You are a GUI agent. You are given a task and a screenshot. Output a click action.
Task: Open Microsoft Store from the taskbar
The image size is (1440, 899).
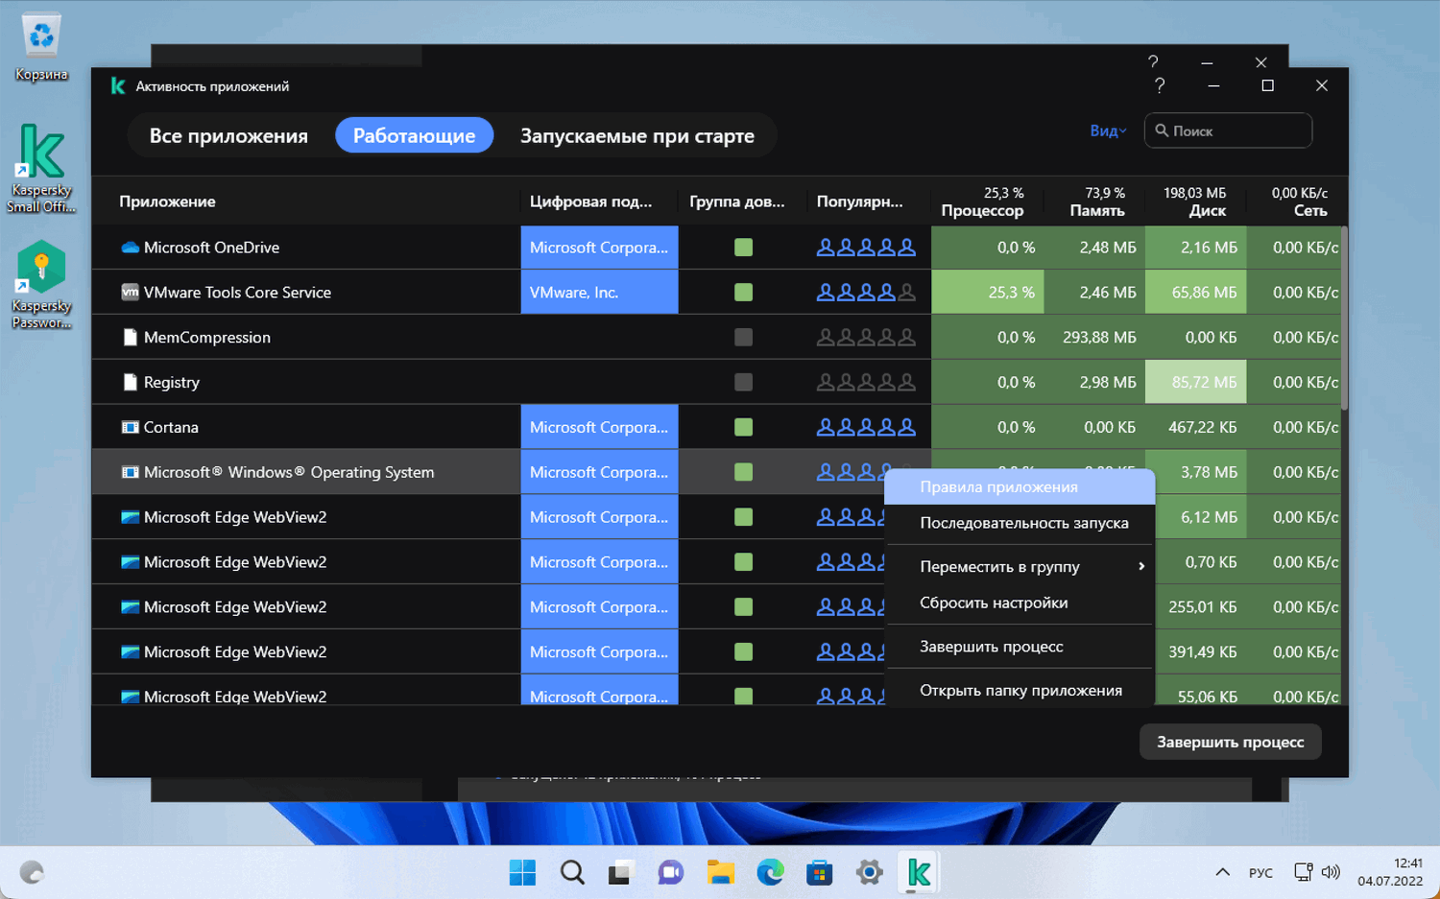click(x=819, y=873)
